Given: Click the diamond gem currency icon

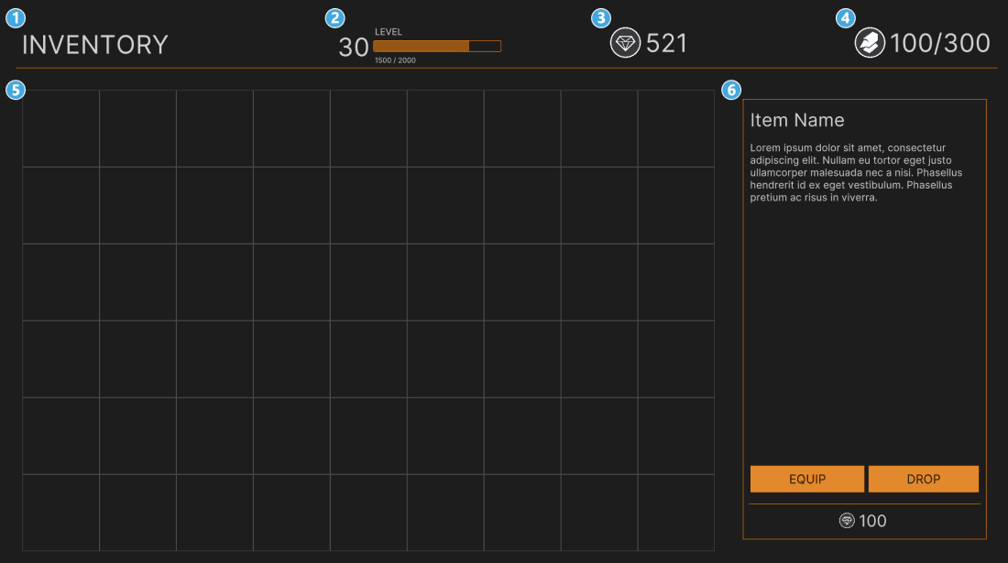Looking at the screenshot, I should (626, 42).
